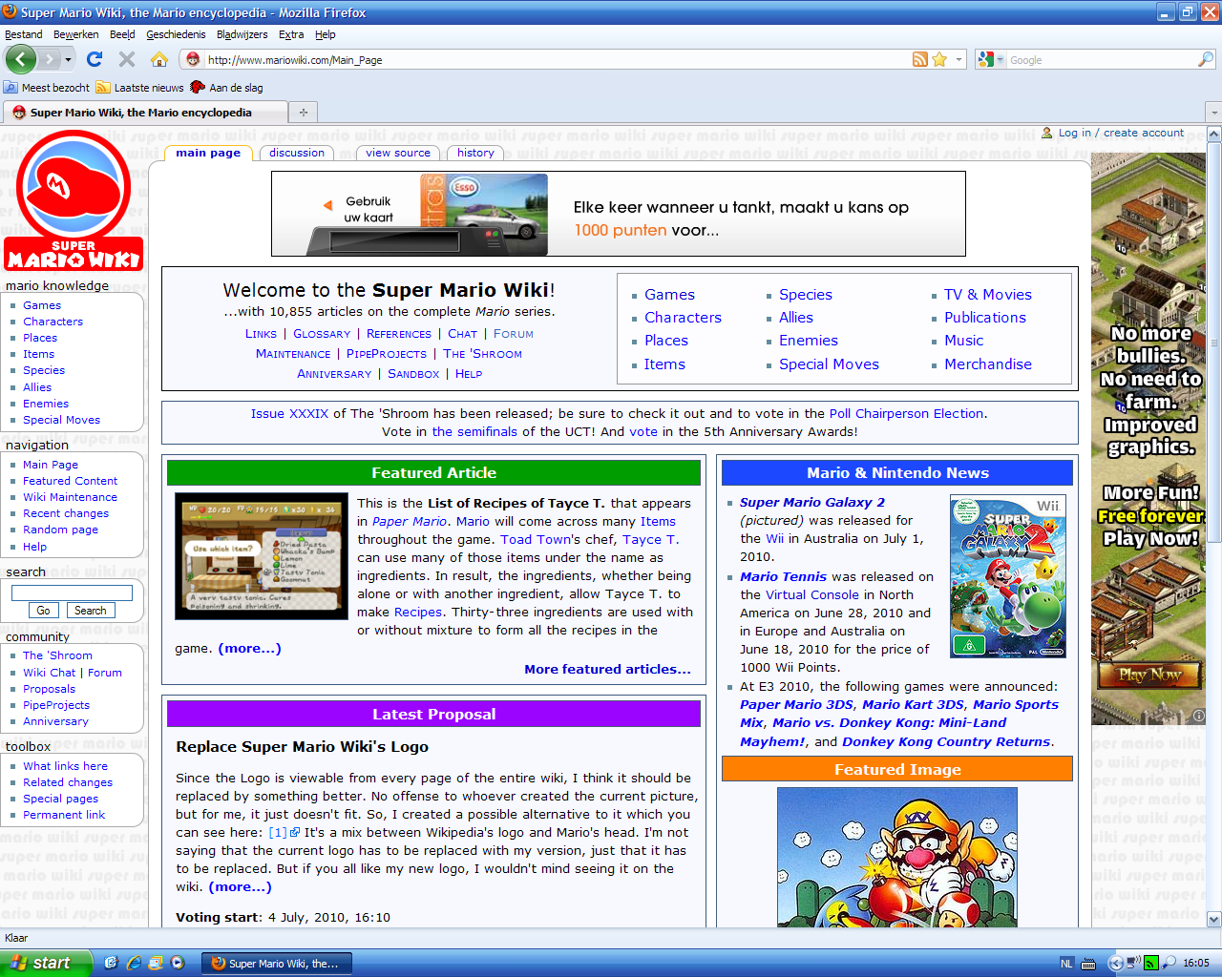Image resolution: width=1222 pixels, height=977 pixels.
Task: Click the wiki search input field
Action: click(x=72, y=592)
